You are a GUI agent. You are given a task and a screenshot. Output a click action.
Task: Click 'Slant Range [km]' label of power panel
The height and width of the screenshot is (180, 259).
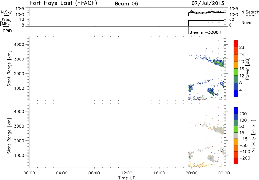pyautogui.click(x=9, y=69)
